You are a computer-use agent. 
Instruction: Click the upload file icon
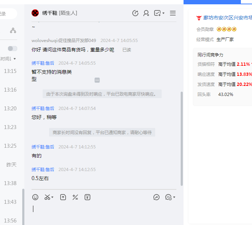[x=63, y=197]
